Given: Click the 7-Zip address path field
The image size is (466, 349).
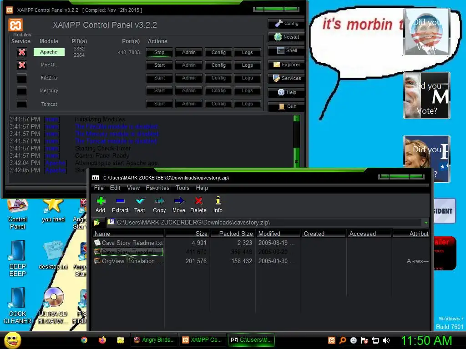Looking at the screenshot, I should point(263,222).
